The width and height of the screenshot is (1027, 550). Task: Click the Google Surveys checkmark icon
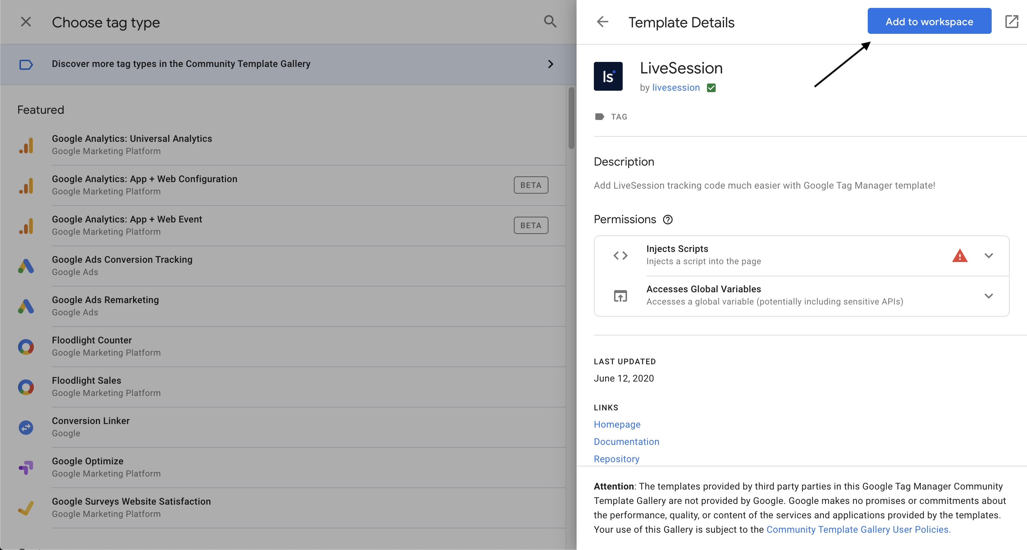click(26, 508)
